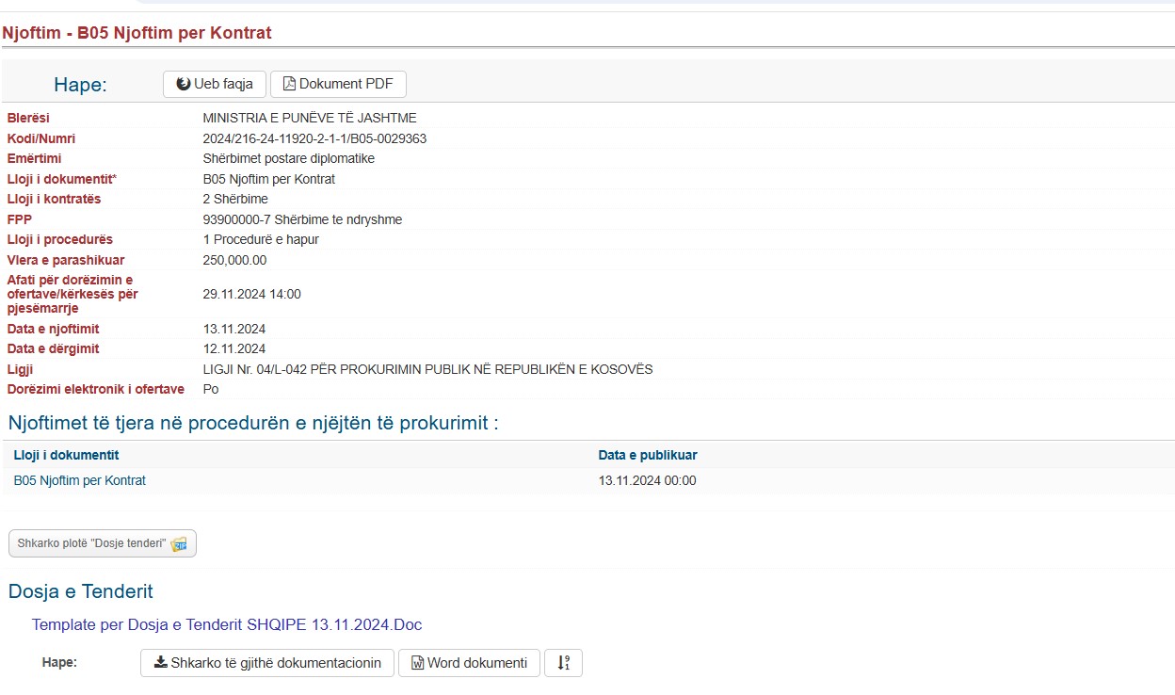Open the Dokument PDF button

click(338, 84)
